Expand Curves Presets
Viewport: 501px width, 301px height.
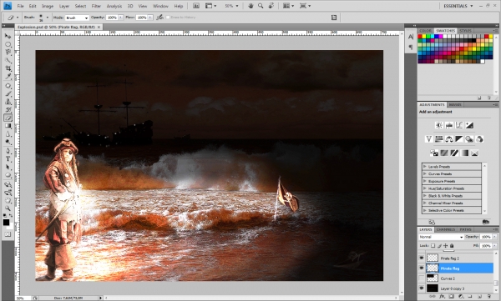425,173
